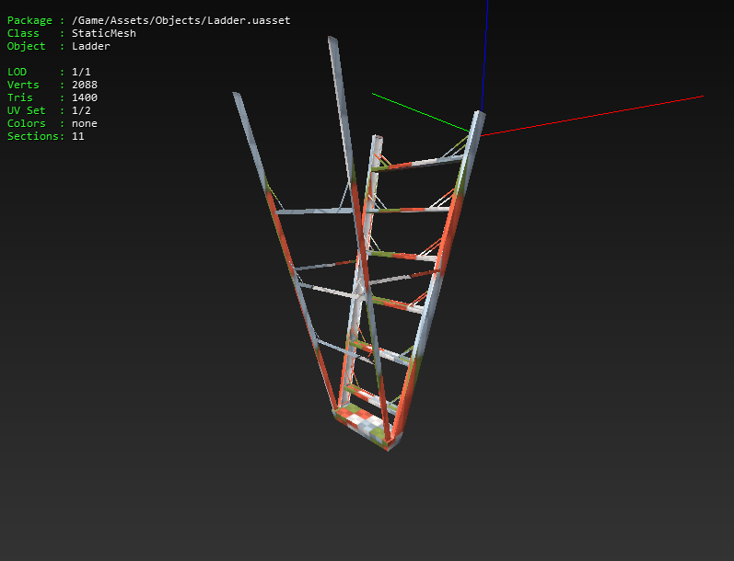
Task: Click the UV Set value 1/2
Action: 81,110
